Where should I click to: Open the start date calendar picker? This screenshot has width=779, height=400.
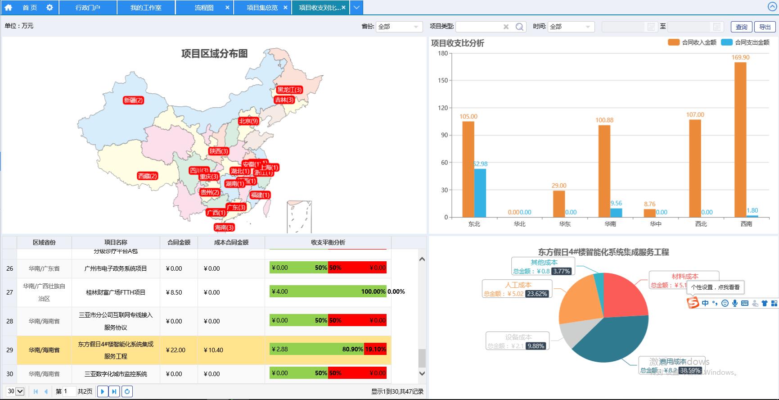[x=651, y=27]
